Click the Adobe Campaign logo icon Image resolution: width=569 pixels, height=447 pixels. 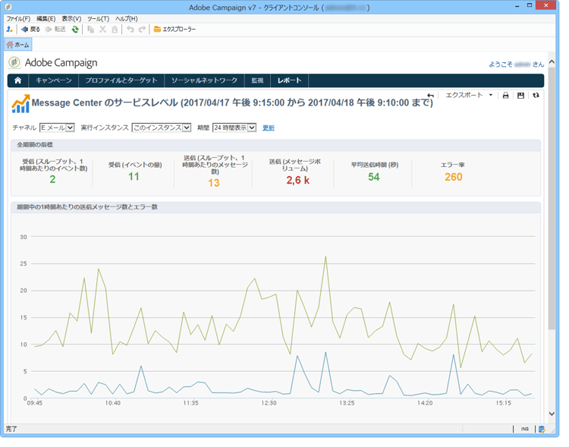click(x=14, y=64)
